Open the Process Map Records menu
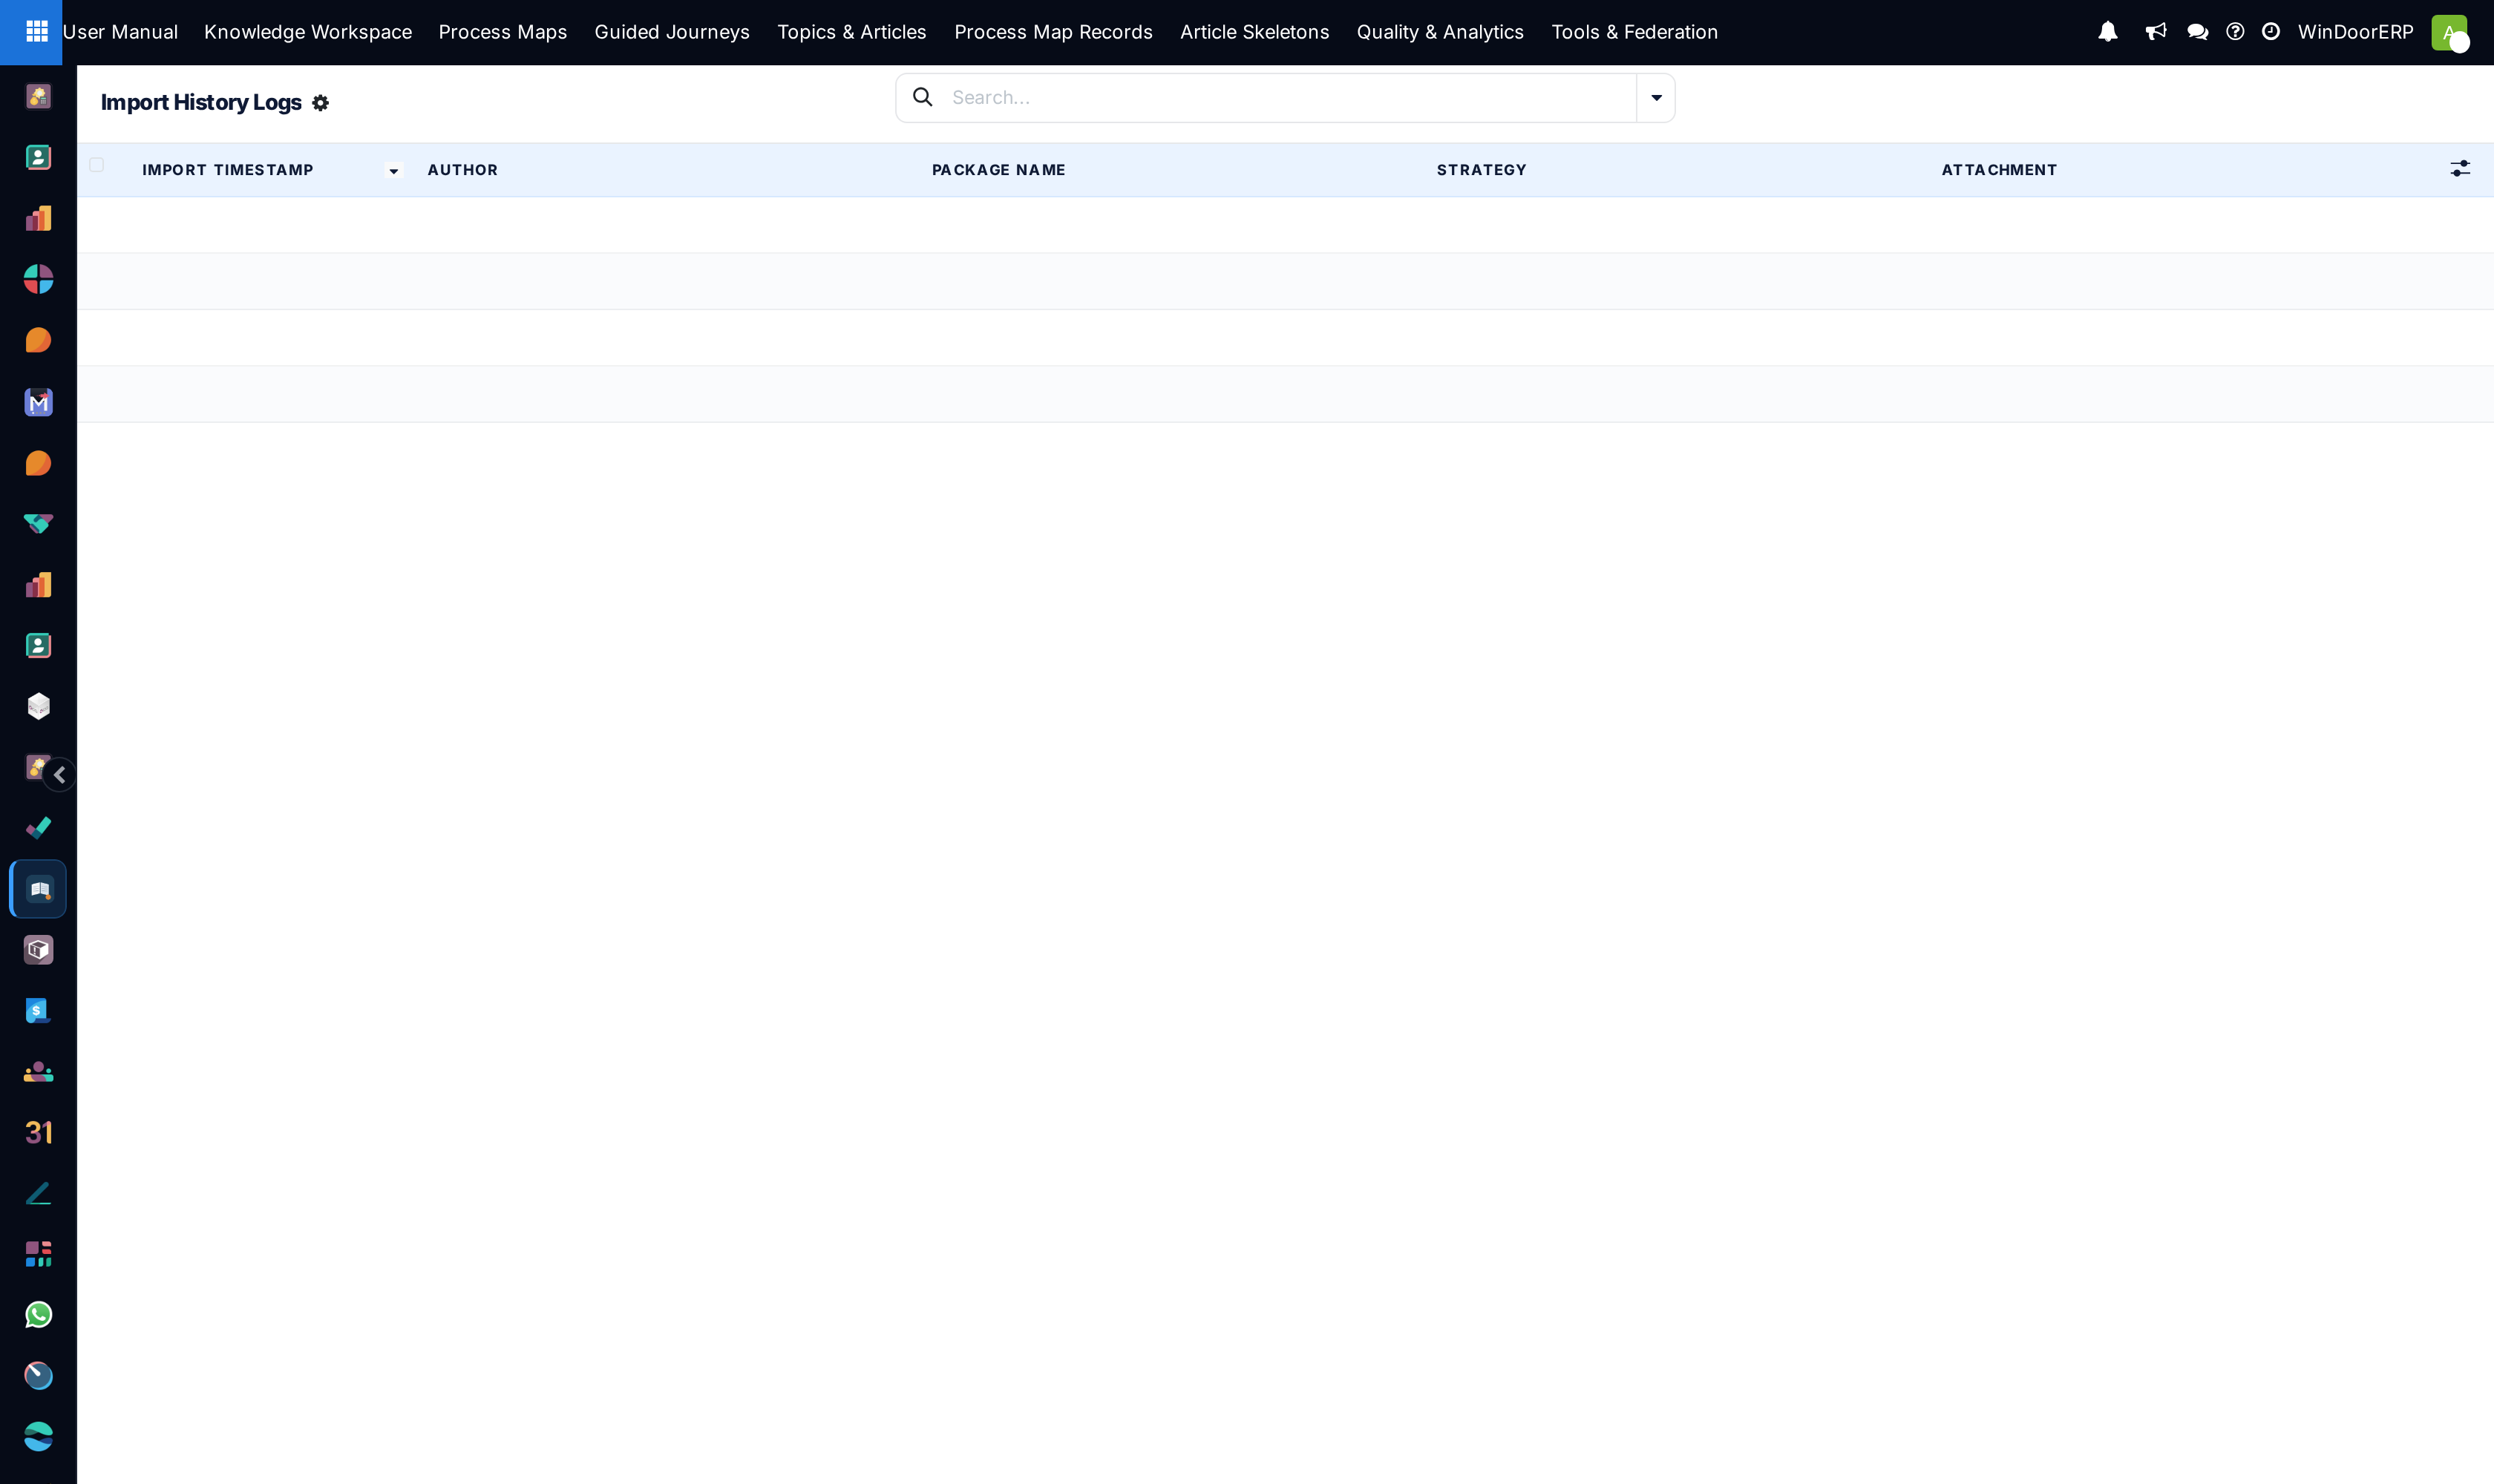The image size is (2494, 1484). pyautogui.click(x=1053, y=32)
